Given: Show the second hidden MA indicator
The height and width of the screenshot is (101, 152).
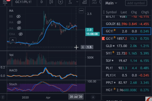Looking at the screenshot, I should (x=19, y=28).
